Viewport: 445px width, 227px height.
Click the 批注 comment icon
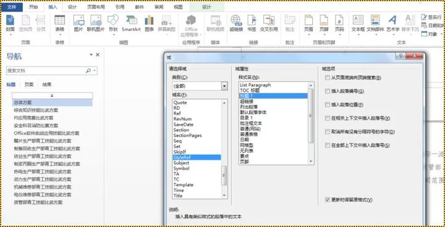[x=290, y=20]
